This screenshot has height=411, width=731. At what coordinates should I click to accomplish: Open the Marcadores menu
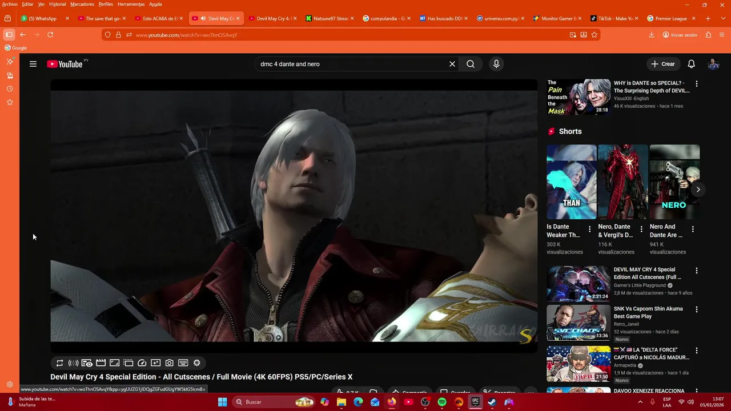tap(82, 4)
